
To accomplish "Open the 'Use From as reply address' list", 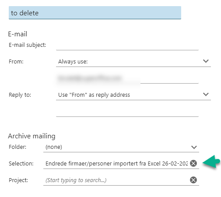I will 133,95.
